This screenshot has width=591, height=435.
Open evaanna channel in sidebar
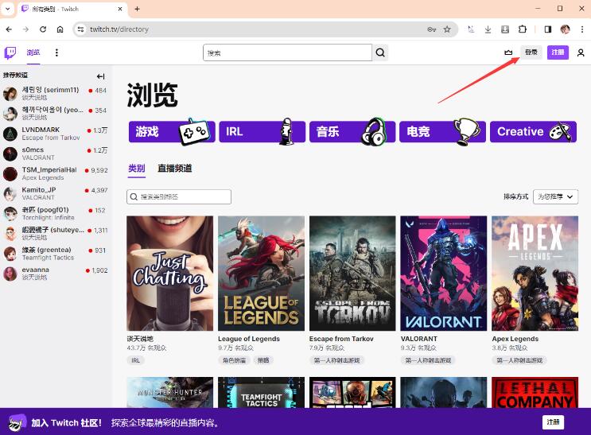tap(55, 274)
